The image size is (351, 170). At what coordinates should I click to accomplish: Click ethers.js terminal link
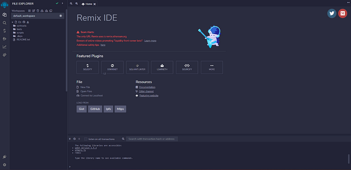[x=80, y=151]
